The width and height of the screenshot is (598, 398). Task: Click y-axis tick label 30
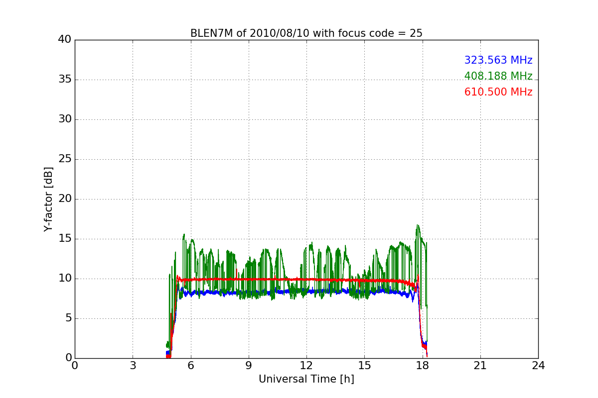pos(65,119)
